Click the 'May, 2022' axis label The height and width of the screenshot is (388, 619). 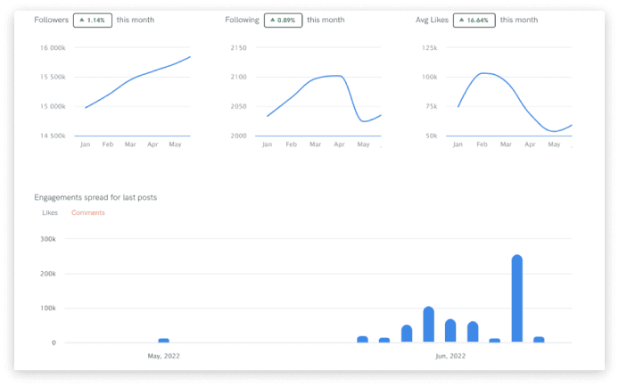[163, 355]
